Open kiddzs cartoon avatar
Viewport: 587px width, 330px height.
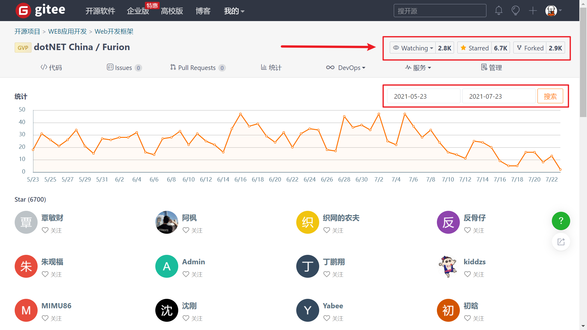tap(448, 266)
